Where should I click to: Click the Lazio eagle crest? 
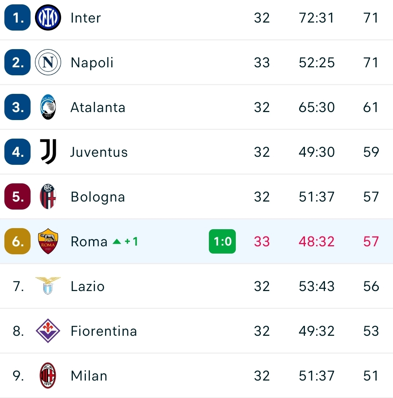pyautogui.click(x=48, y=286)
